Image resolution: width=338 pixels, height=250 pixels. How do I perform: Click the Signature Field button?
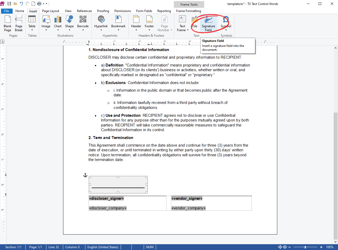208,23
